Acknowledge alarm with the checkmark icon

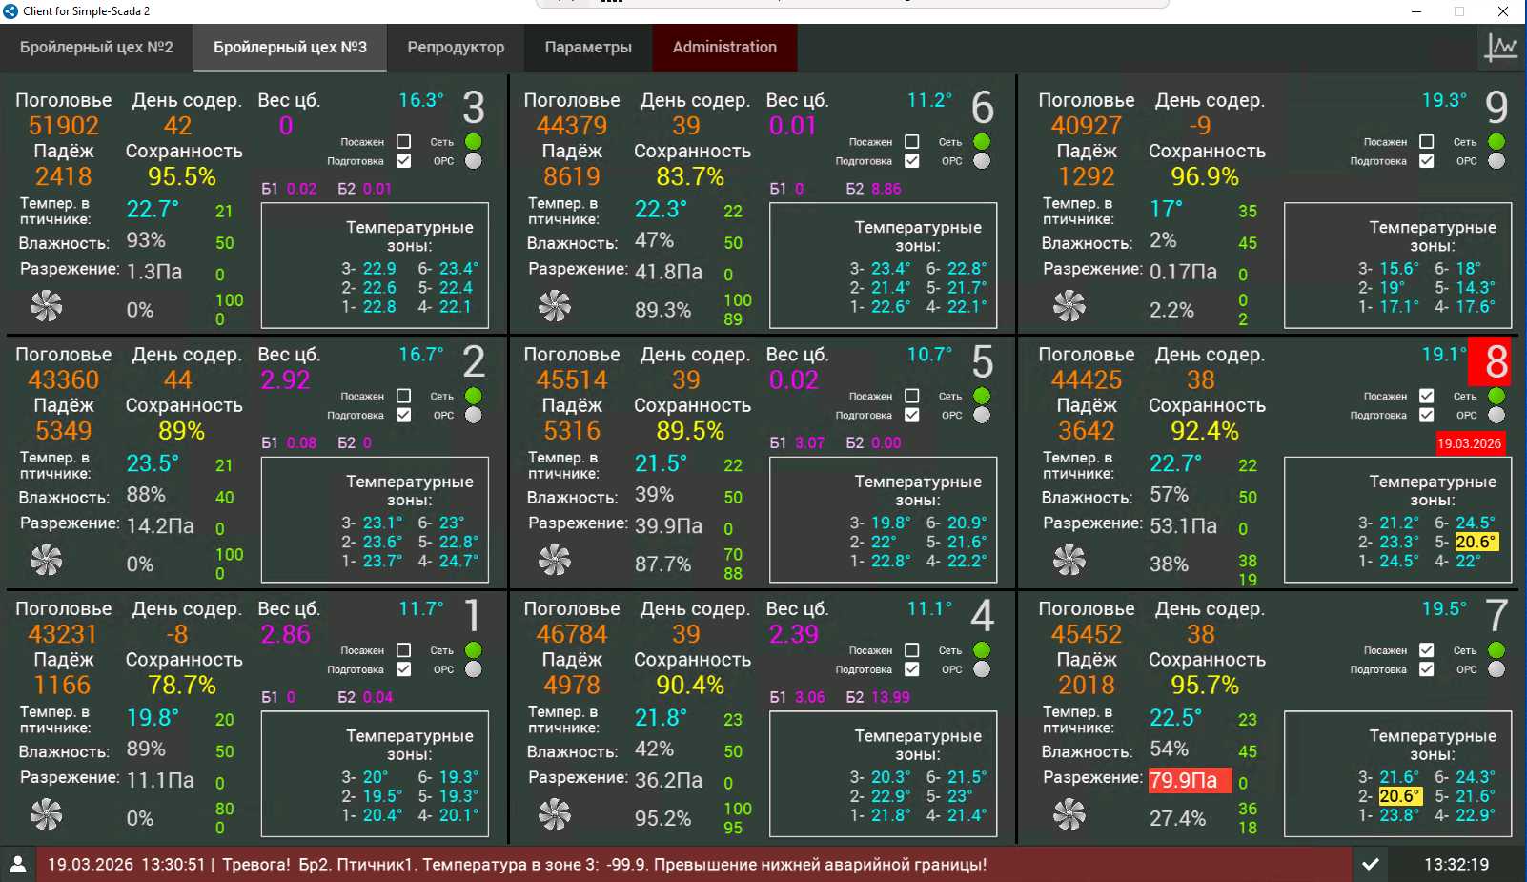tap(1371, 864)
